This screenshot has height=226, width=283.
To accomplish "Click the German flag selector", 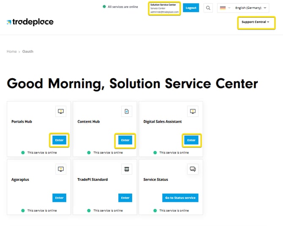I will tap(225, 8).
